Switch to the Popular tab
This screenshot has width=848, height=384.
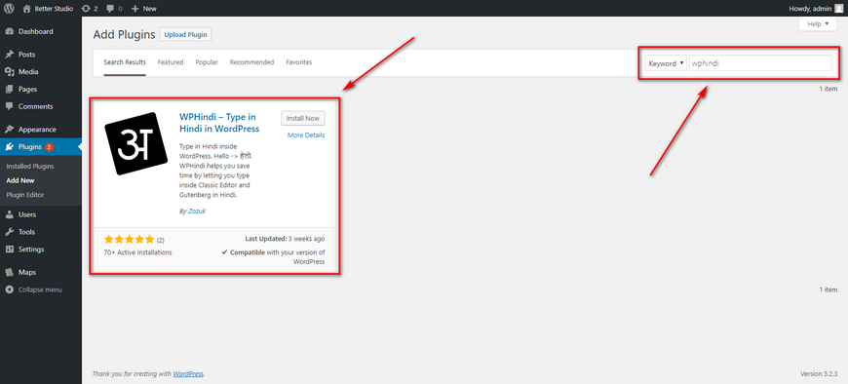[207, 62]
